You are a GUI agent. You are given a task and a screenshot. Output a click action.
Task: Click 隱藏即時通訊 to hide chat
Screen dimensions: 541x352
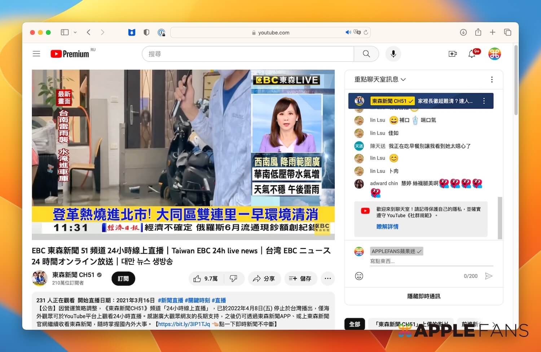click(424, 296)
